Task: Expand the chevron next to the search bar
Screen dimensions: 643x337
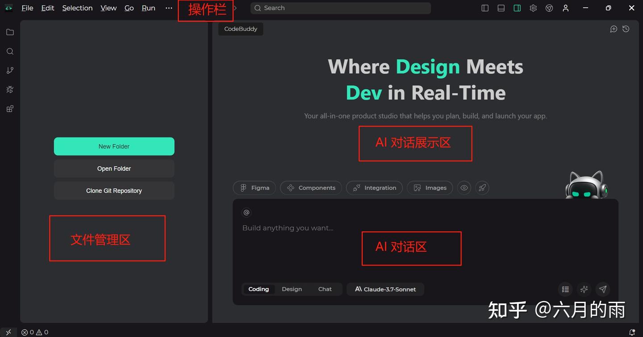Action: (x=234, y=8)
